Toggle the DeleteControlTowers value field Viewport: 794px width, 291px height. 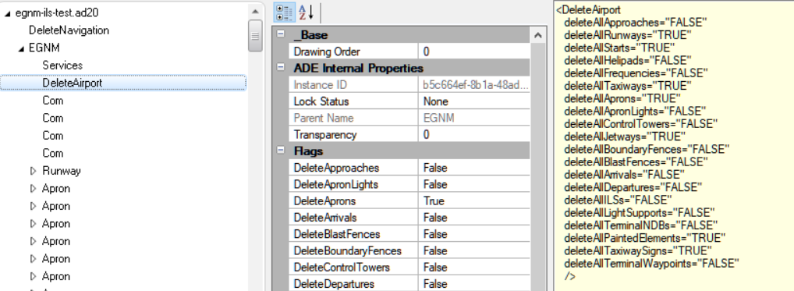pyautogui.click(x=476, y=268)
